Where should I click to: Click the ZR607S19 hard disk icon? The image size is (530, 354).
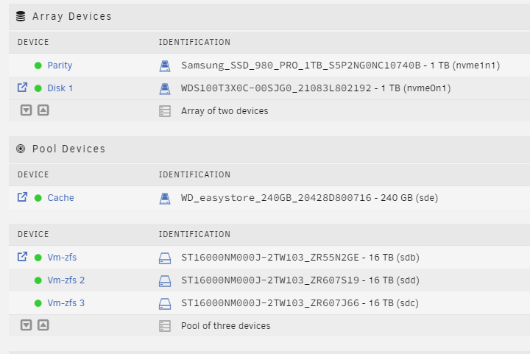[x=165, y=281]
